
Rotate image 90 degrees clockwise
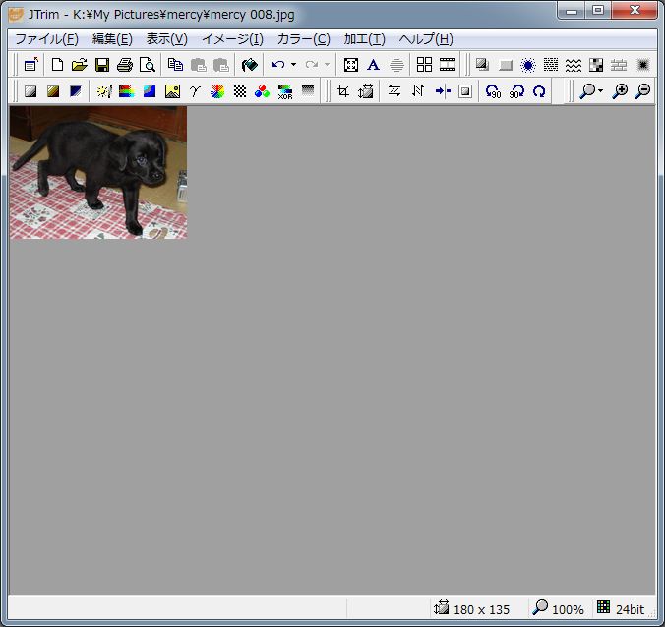(516, 91)
